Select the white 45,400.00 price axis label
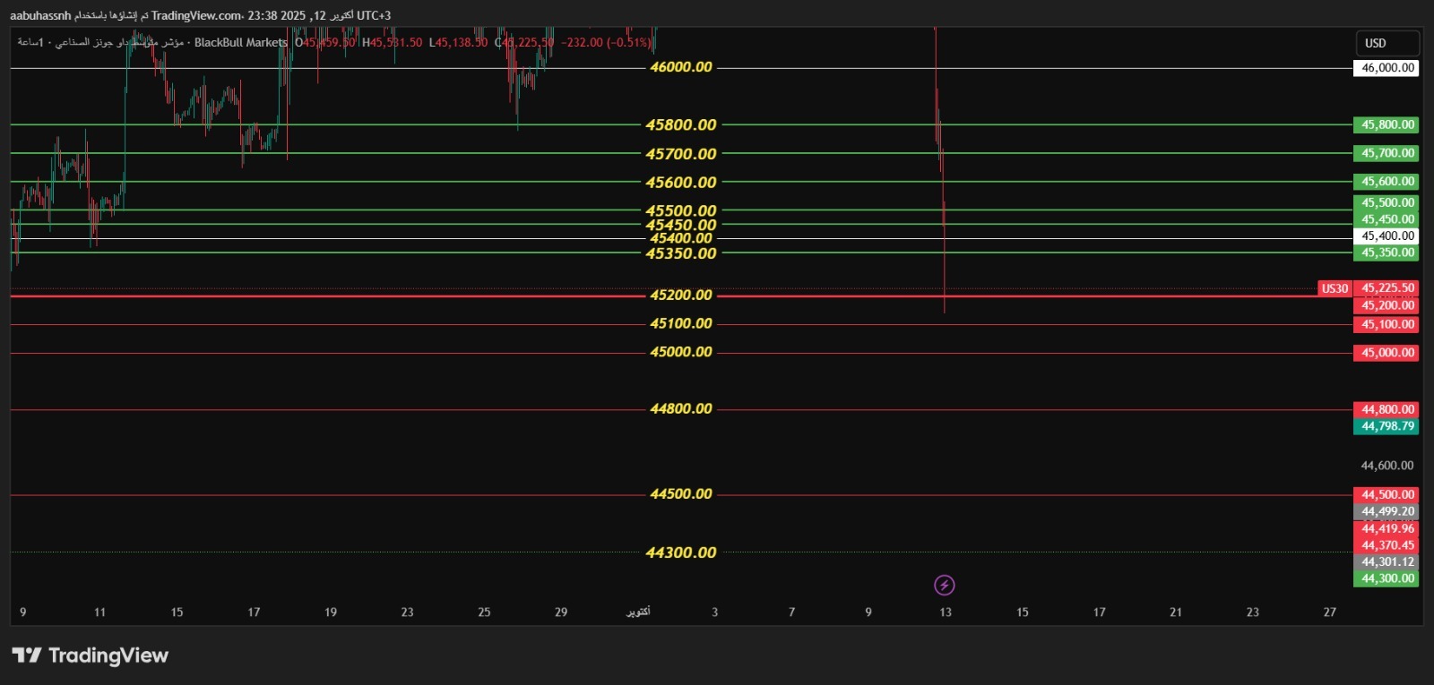Screen dimensions: 1434x685 pos(1386,236)
